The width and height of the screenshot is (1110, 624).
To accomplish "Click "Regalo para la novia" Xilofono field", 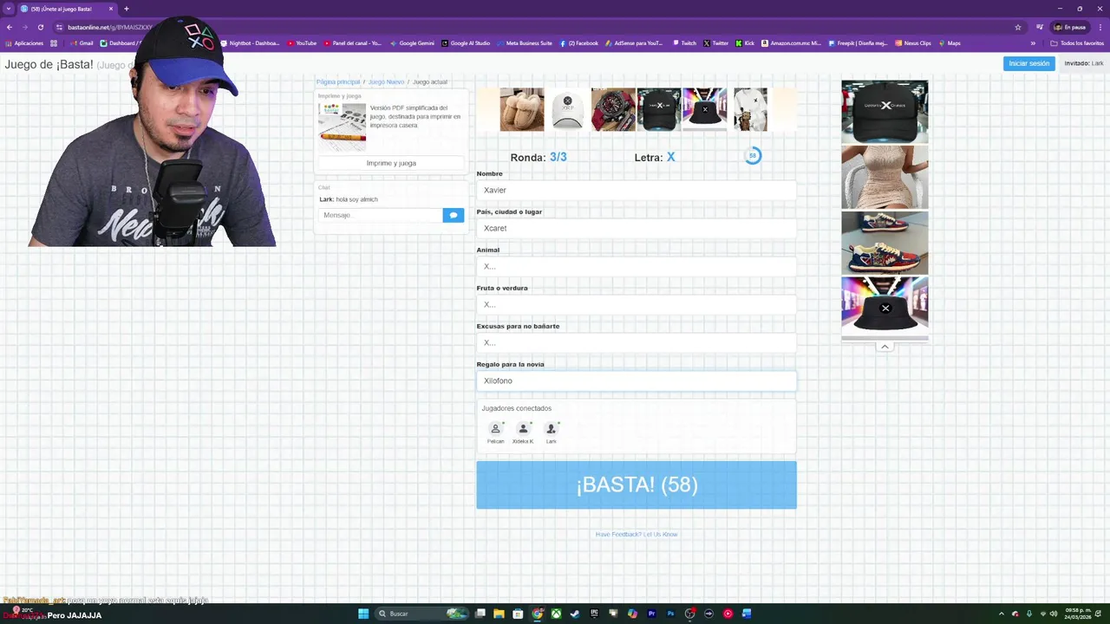I will pyautogui.click(x=637, y=380).
